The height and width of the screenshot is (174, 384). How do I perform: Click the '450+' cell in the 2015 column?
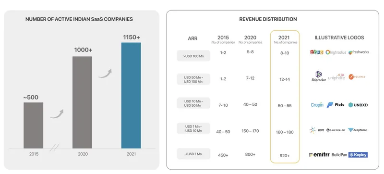[x=223, y=155]
